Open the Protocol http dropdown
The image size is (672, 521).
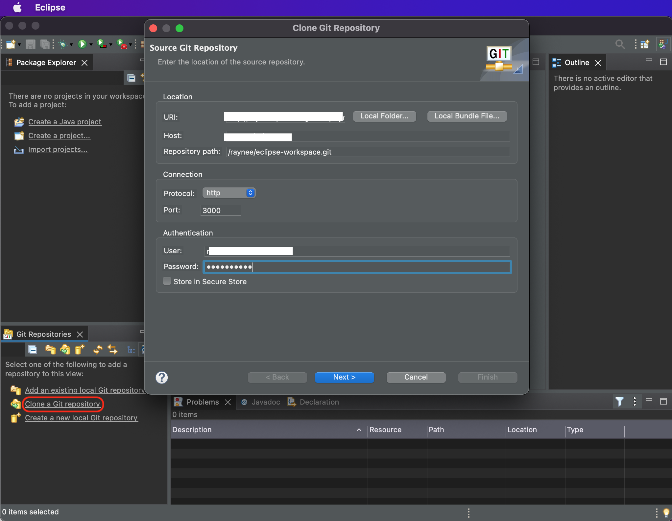point(229,193)
